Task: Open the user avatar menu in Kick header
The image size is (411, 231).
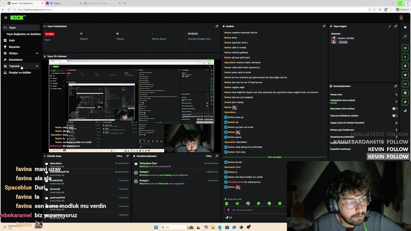Action: 401,18
